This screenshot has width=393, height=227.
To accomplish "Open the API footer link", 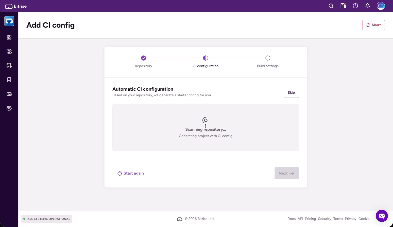I will (x=300, y=219).
